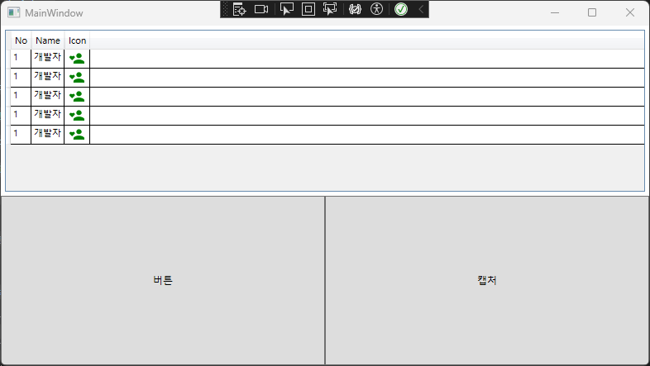
Task: Sort by the No column header
Action: (21, 40)
